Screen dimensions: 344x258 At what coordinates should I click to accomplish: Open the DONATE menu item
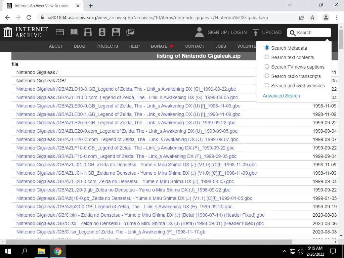pos(159,46)
